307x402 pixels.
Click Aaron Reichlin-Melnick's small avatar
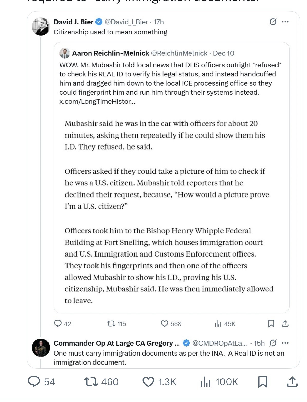(x=65, y=53)
